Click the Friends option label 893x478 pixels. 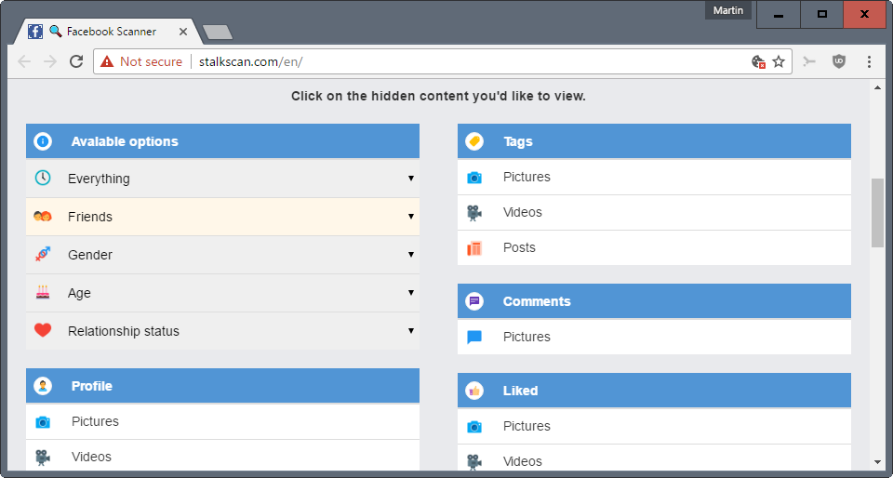tap(90, 217)
